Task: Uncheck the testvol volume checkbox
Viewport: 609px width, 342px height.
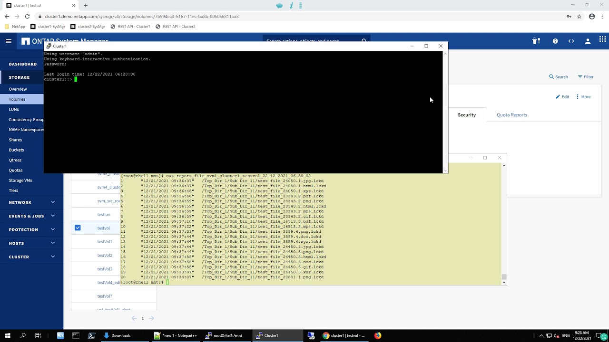Action: click(78, 228)
